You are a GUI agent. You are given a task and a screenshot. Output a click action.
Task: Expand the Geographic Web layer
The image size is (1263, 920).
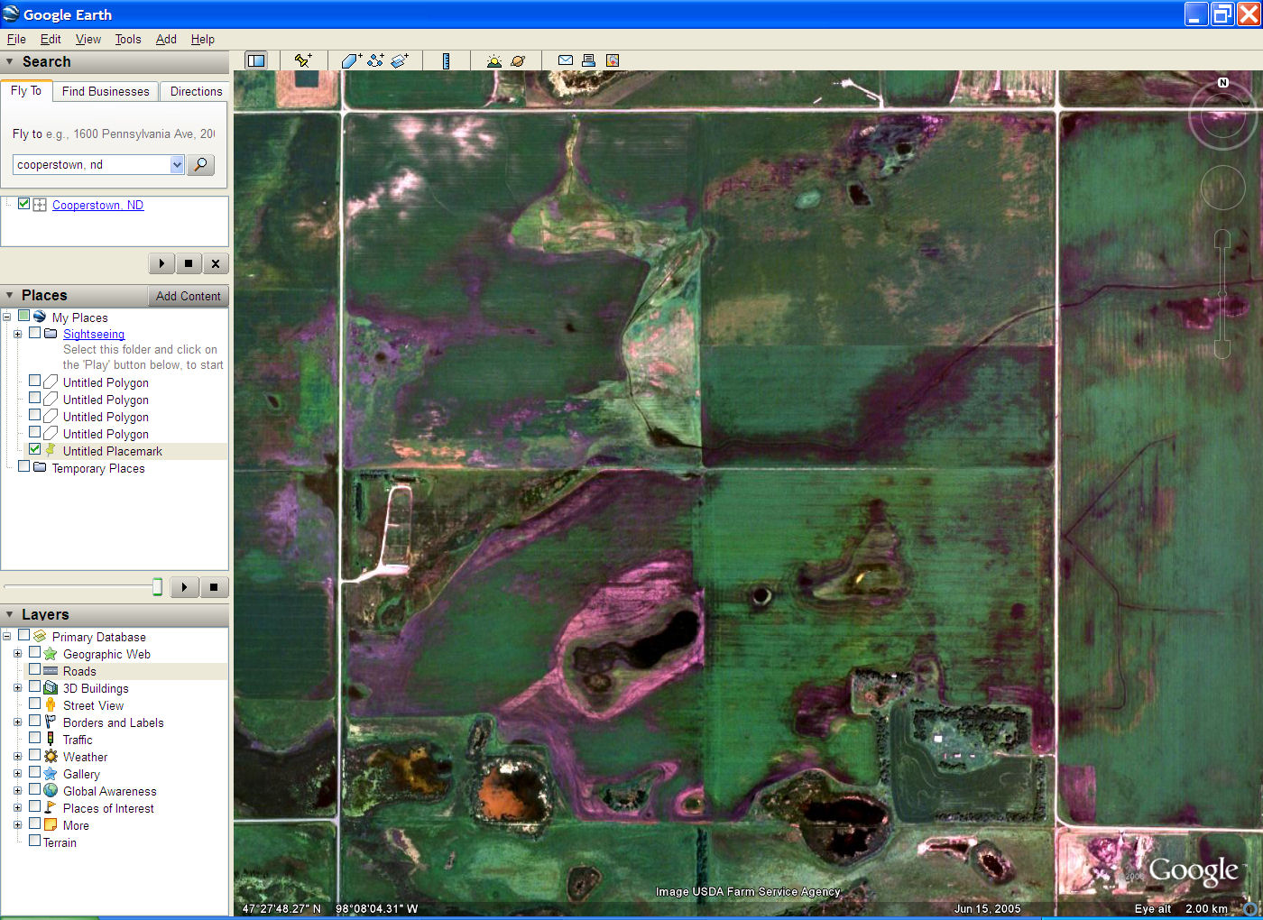pos(17,653)
